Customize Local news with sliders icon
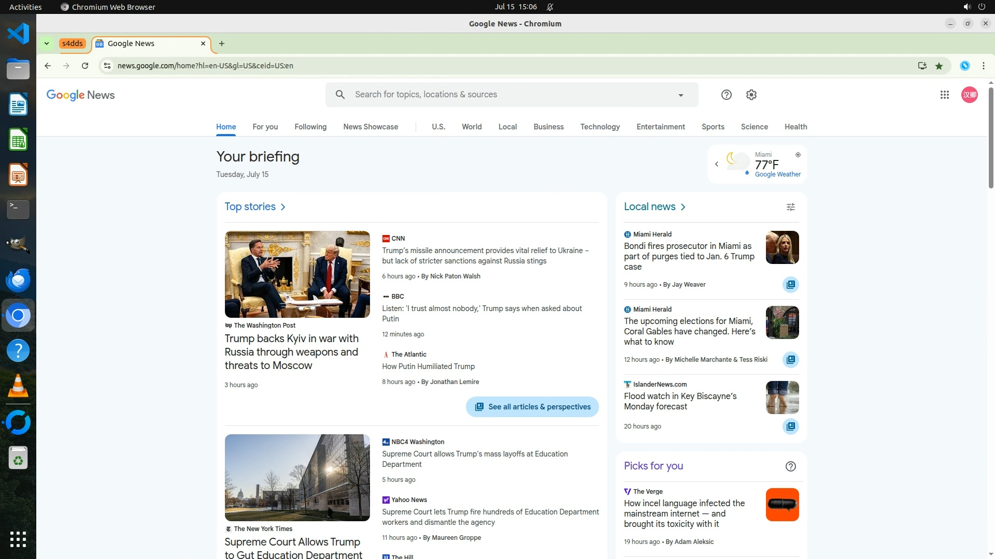995x559 pixels. click(790, 207)
